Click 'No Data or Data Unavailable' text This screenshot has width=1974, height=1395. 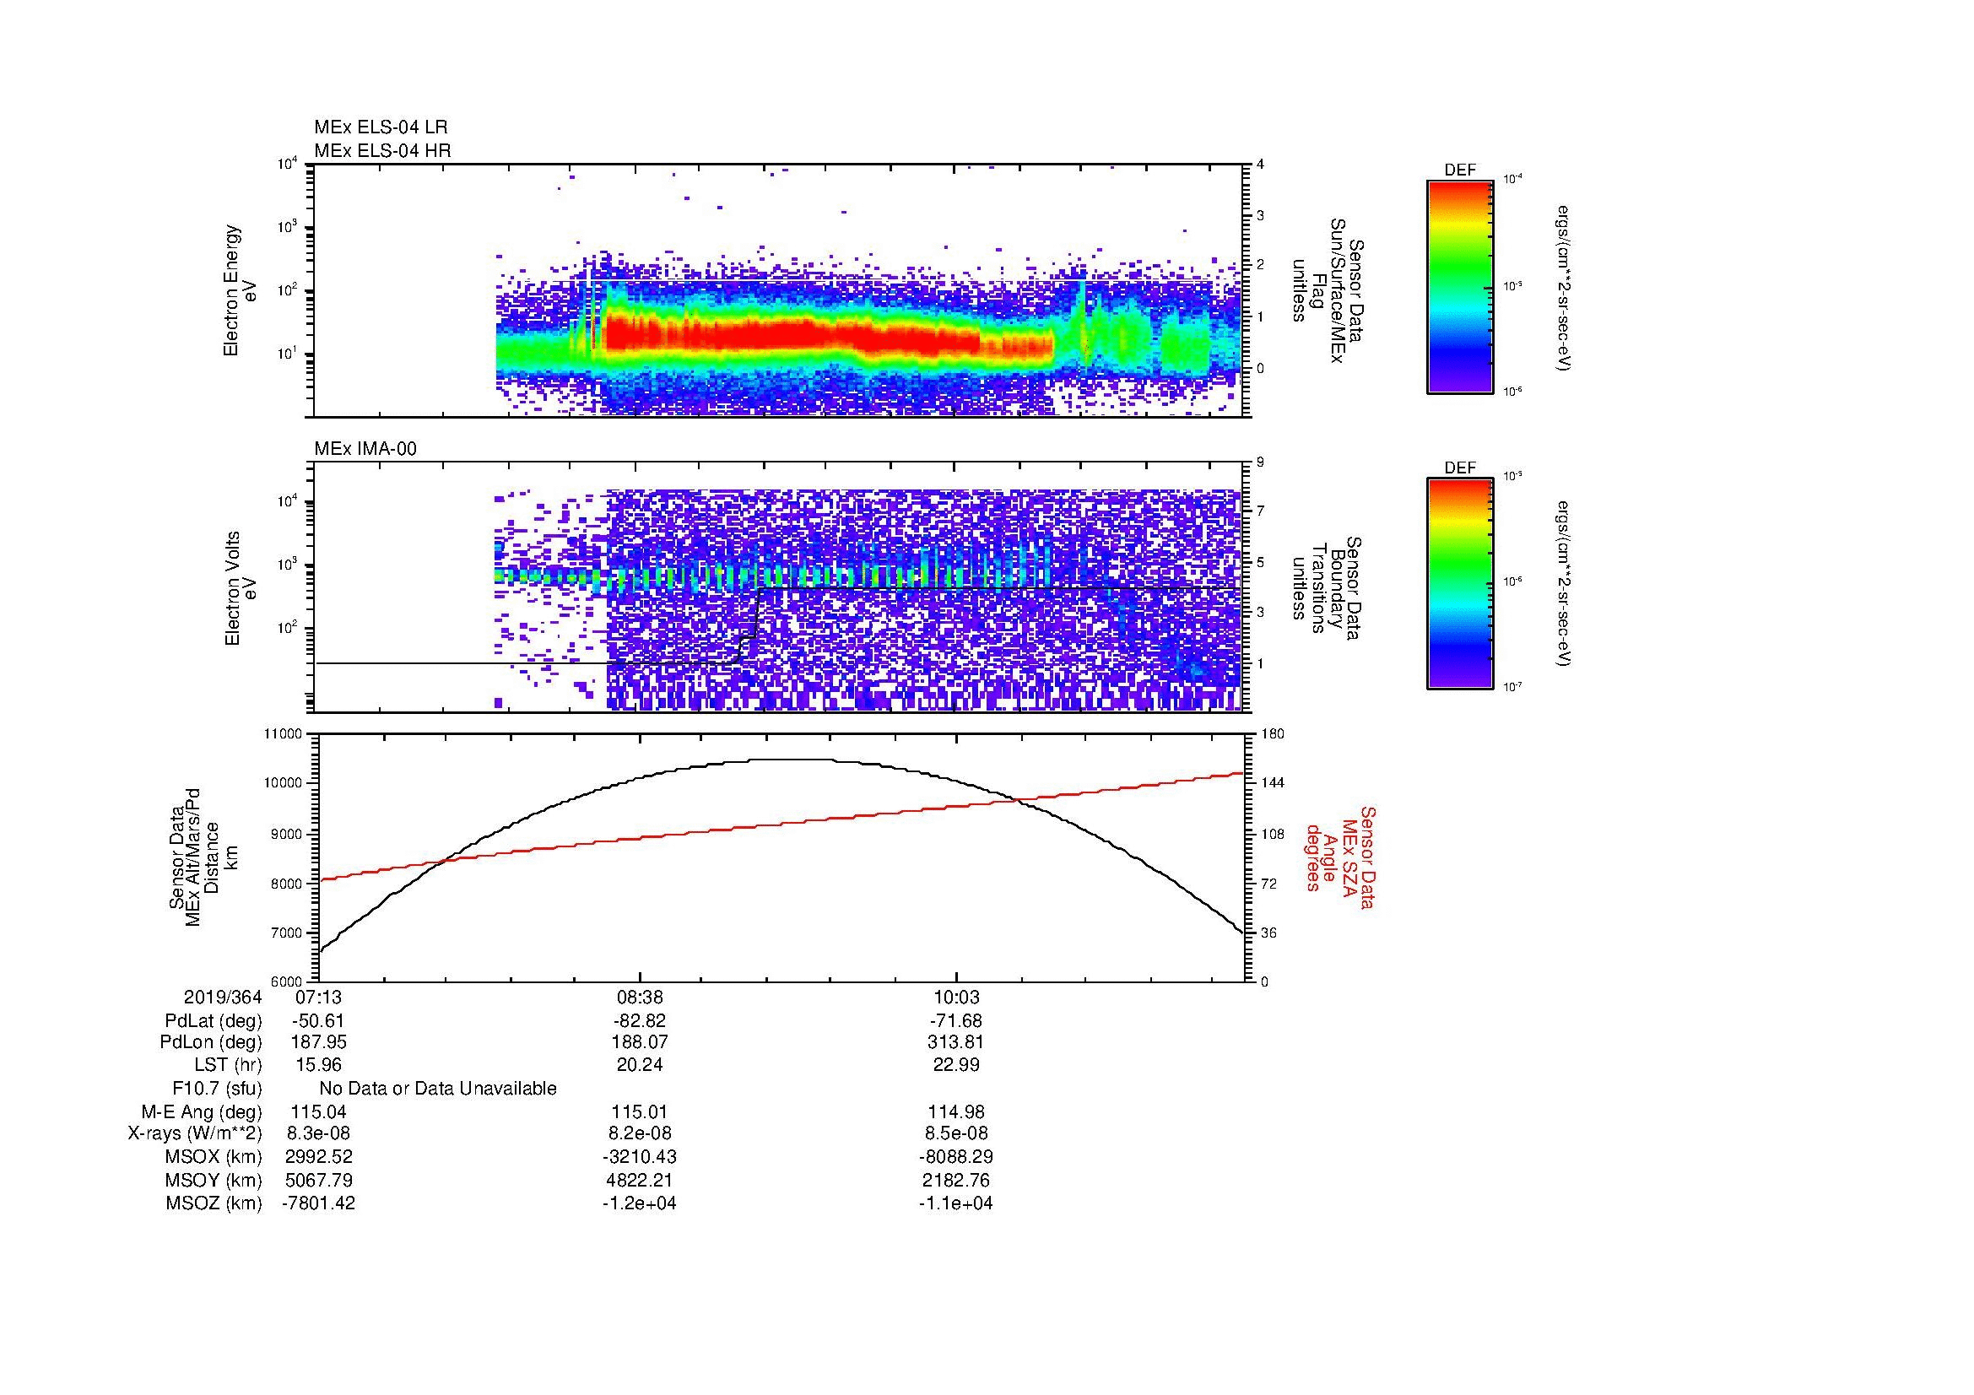point(438,1089)
